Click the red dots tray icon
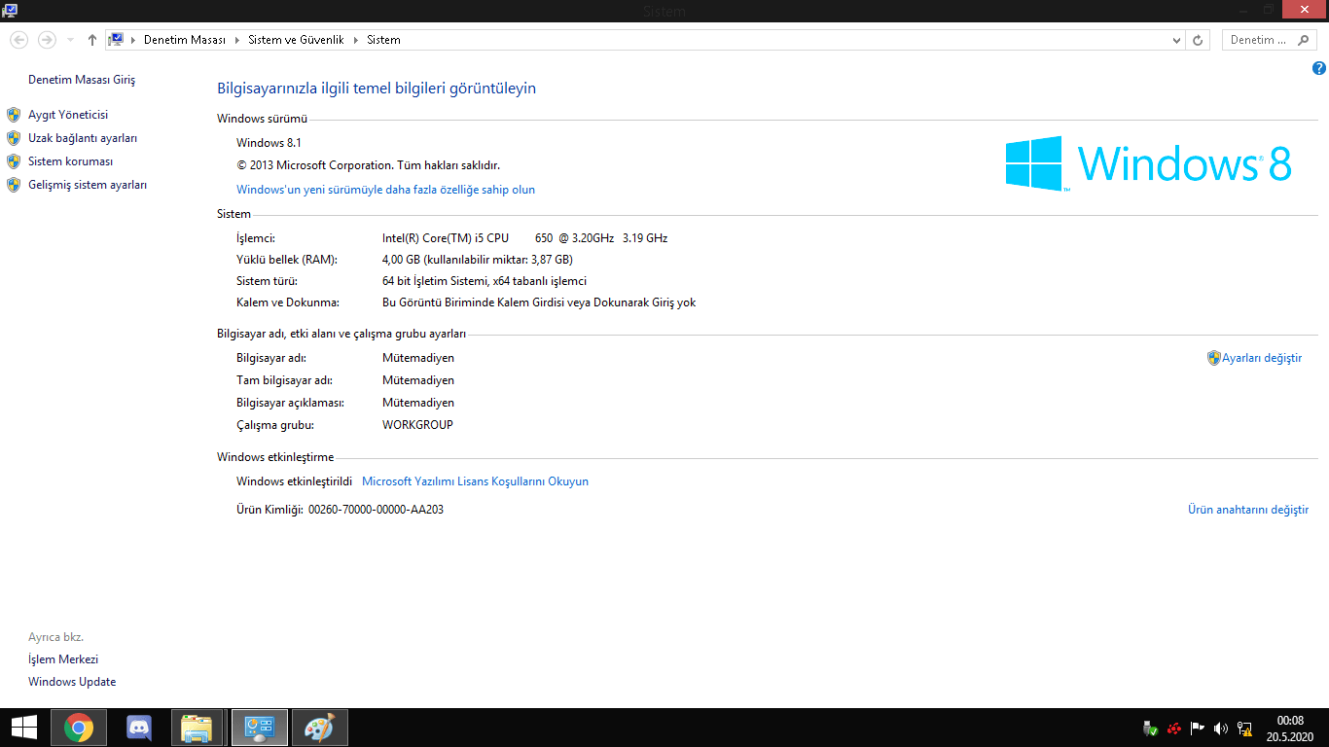 pos(1174,728)
